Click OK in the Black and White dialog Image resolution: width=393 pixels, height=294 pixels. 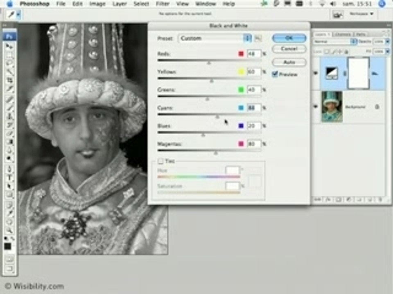click(x=289, y=38)
